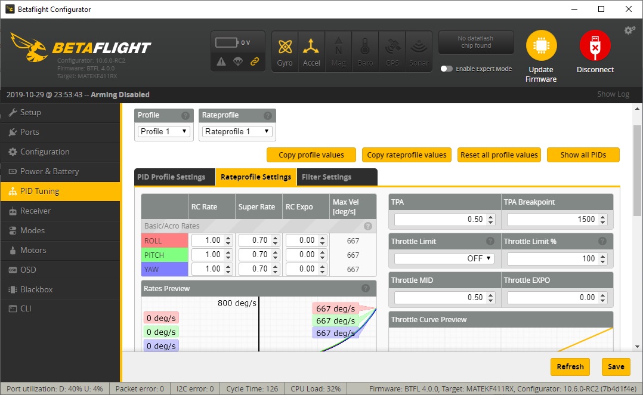Click the battery voltage indicator icon
Screen dimensions: 643x395
227,42
